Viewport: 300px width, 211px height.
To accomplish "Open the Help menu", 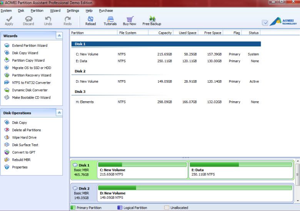I will [x=89, y=11].
